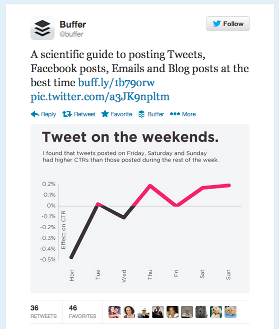Click the Retweet arrows icon
Viewport: 279px width, 329px height.
67,114
